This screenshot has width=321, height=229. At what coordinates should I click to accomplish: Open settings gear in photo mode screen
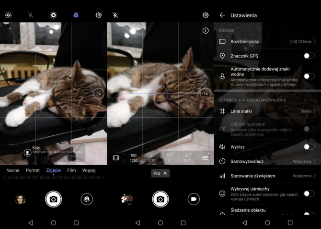tap(99, 15)
